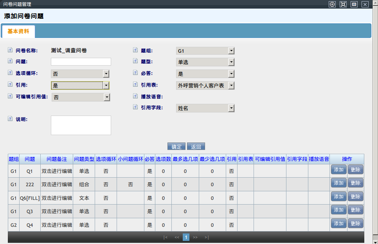Click the help icon beside 题组 label
This screenshot has width=378, height=244.
pos(135,50)
